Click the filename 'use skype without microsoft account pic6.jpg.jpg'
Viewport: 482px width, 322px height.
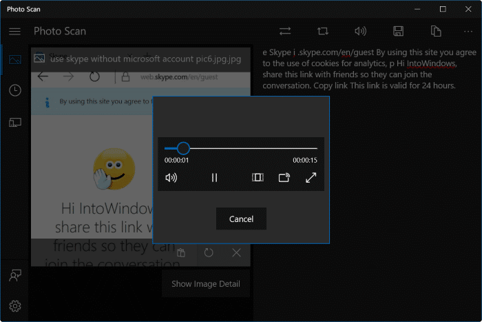[145, 59]
